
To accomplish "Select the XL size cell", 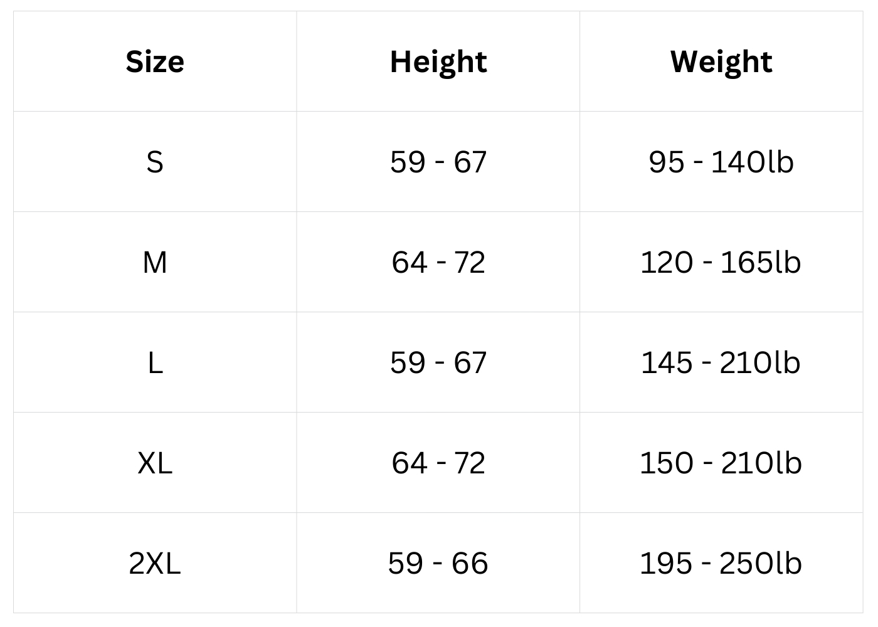I will point(155,463).
